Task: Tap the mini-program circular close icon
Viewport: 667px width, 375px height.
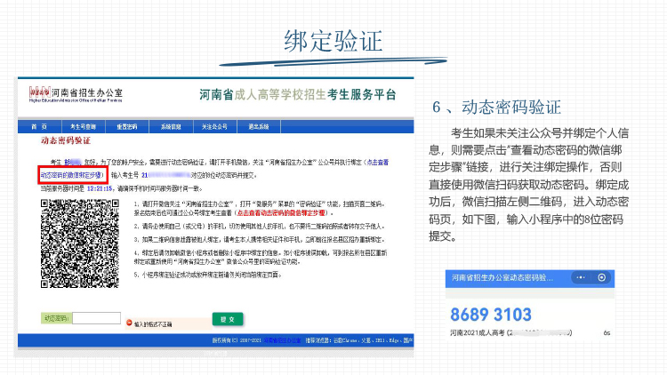Action: point(602,278)
